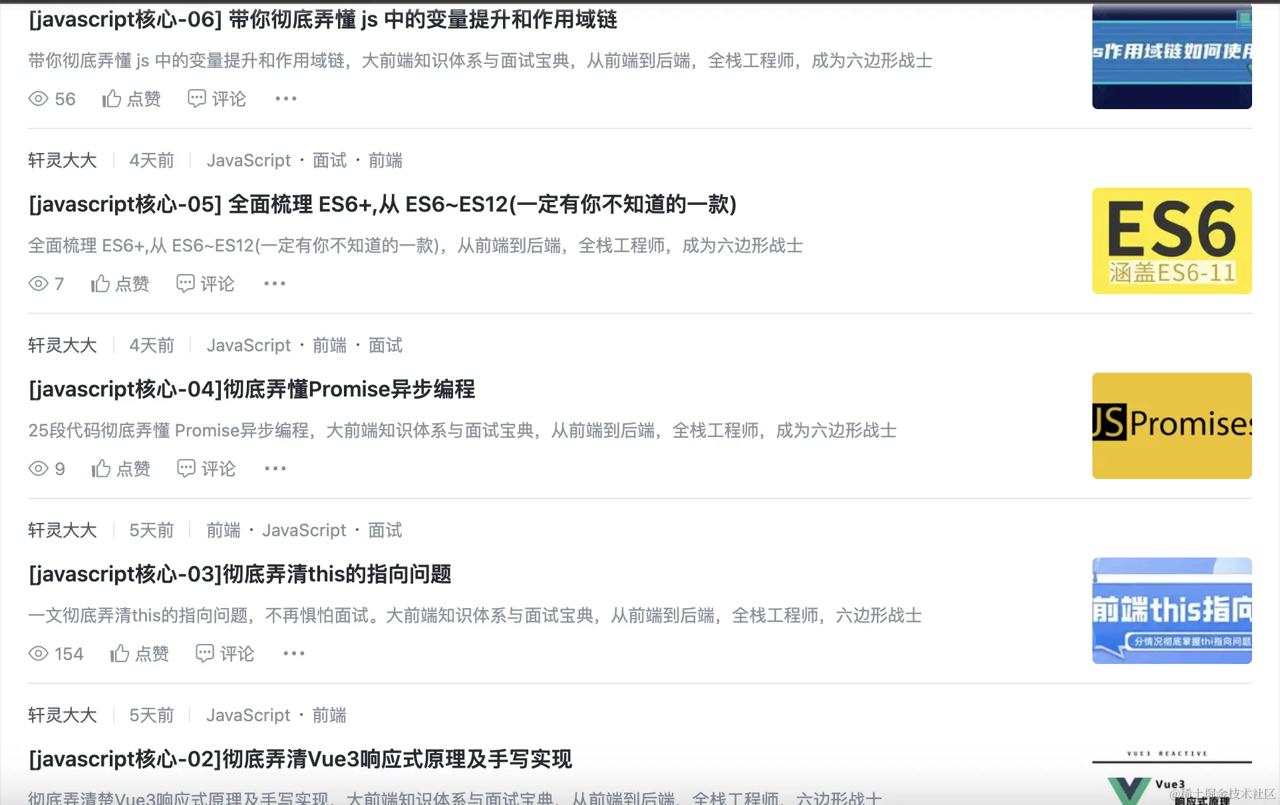Comment on the javascript核心-03 article
This screenshot has height=805, width=1280.
(x=225, y=654)
